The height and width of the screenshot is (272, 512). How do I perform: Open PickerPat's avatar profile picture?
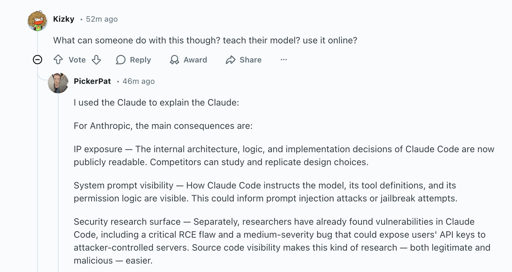58,83
